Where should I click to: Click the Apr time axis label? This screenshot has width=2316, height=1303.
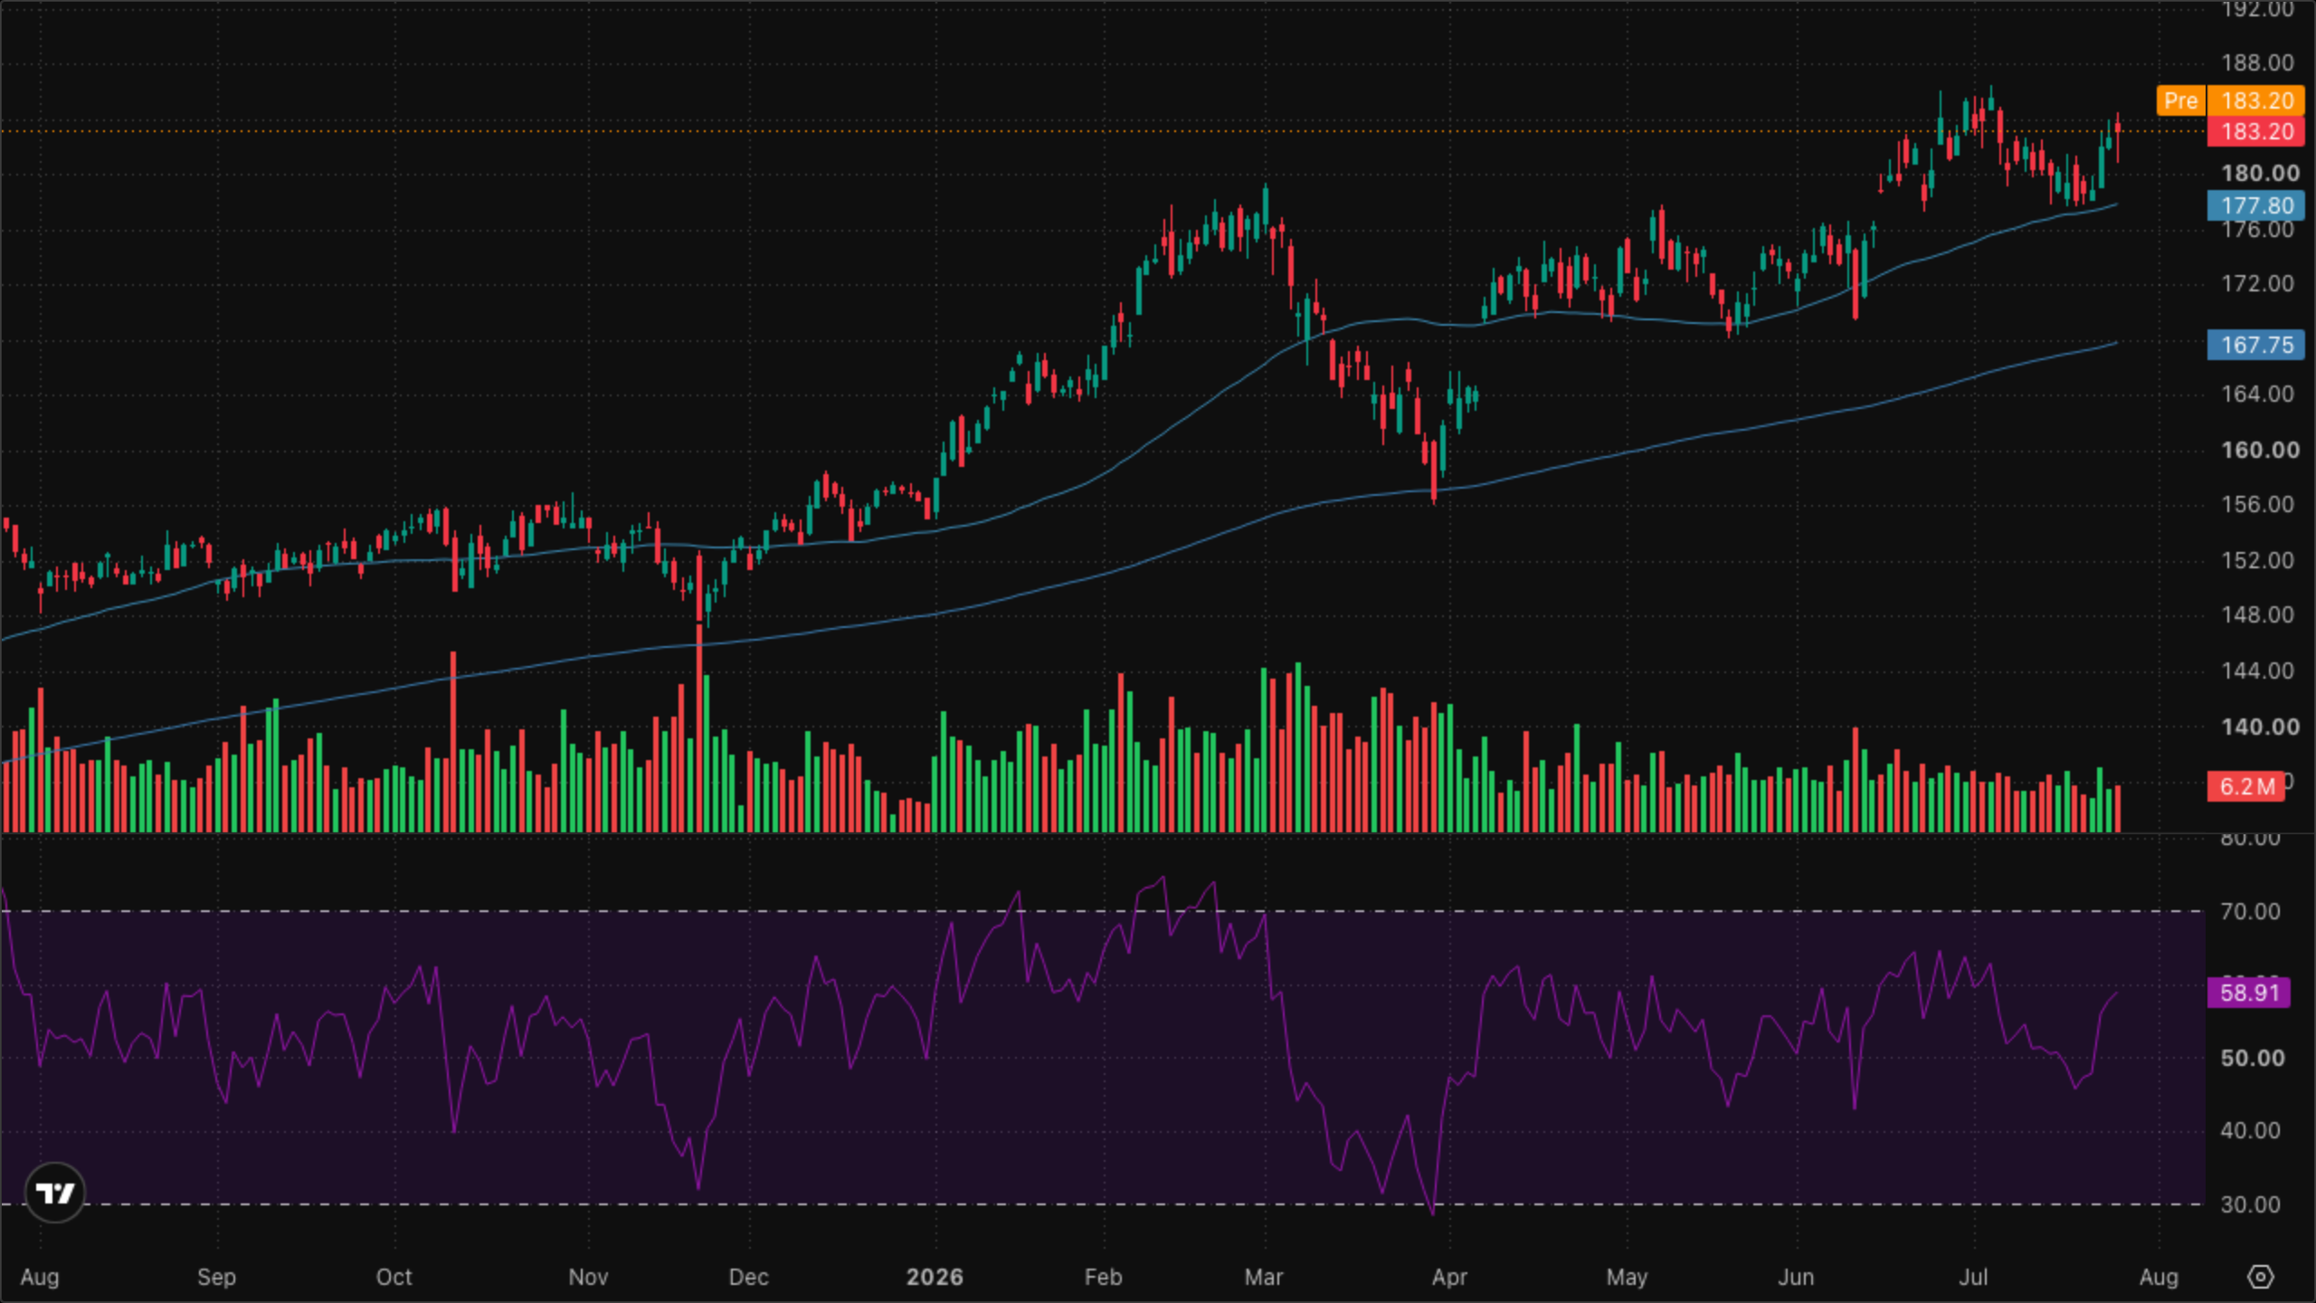tap(1449, 1277)
